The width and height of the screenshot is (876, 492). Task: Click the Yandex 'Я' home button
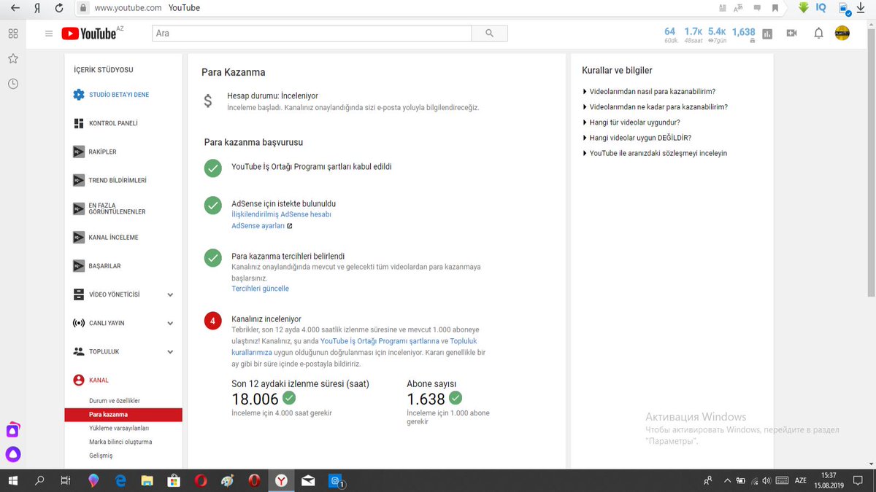[x=37, y=8]
